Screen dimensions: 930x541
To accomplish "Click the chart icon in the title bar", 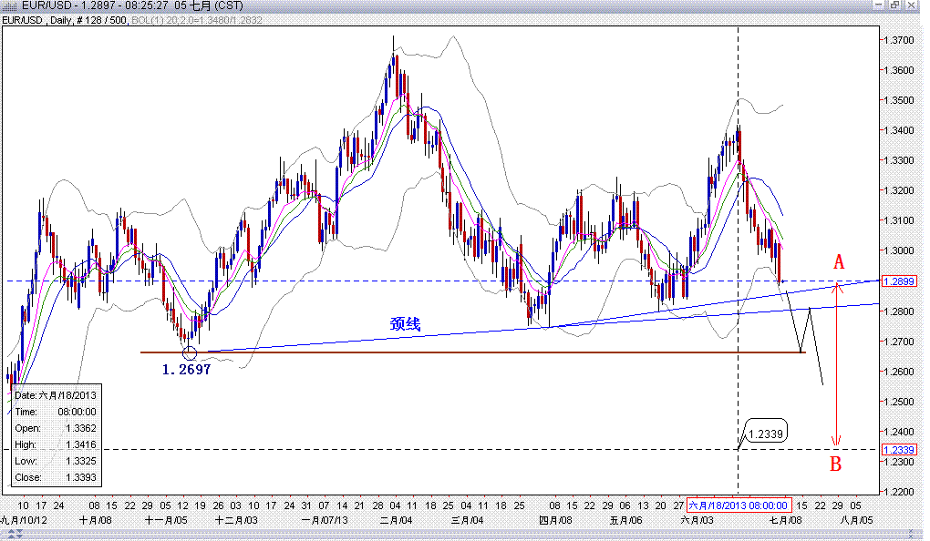I will pos(9,6).
